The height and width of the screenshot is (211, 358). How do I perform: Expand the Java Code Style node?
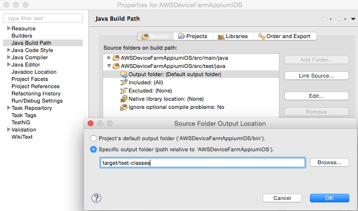click(x=9, y=50)
